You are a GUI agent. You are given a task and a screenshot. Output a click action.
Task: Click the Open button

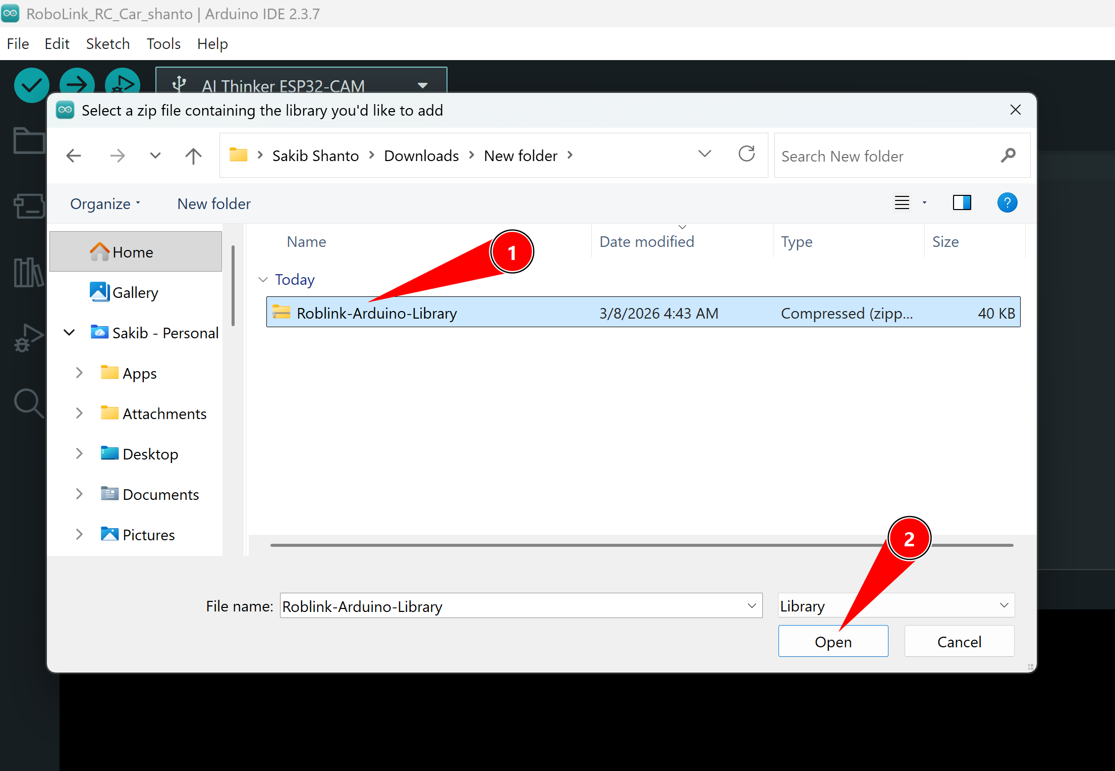833,641
